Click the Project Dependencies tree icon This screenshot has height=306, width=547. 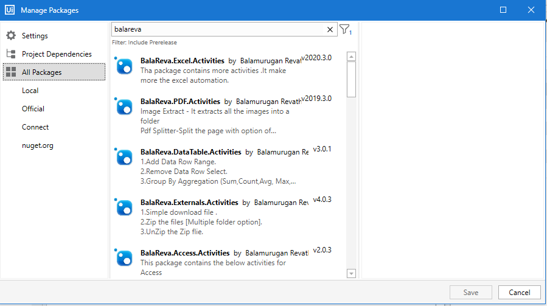tap(11, 54)
